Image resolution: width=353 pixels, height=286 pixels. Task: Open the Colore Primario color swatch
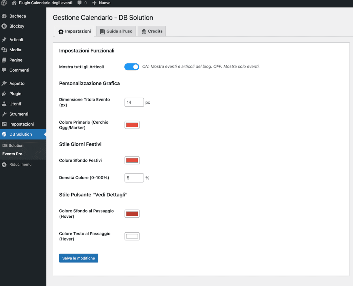(x=132, y=125)
